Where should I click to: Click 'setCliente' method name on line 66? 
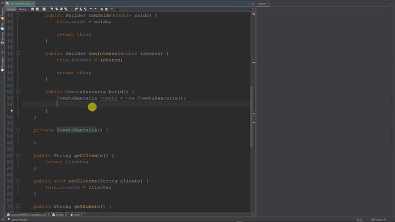coord(83,181)
